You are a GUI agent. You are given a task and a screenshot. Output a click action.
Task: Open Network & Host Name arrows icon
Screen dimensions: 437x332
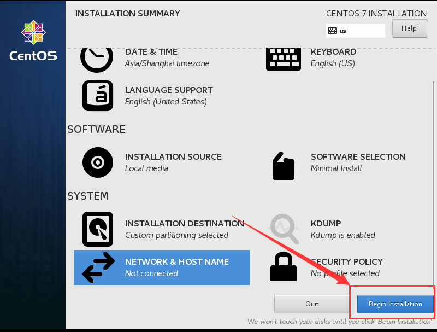pos(98,267)
